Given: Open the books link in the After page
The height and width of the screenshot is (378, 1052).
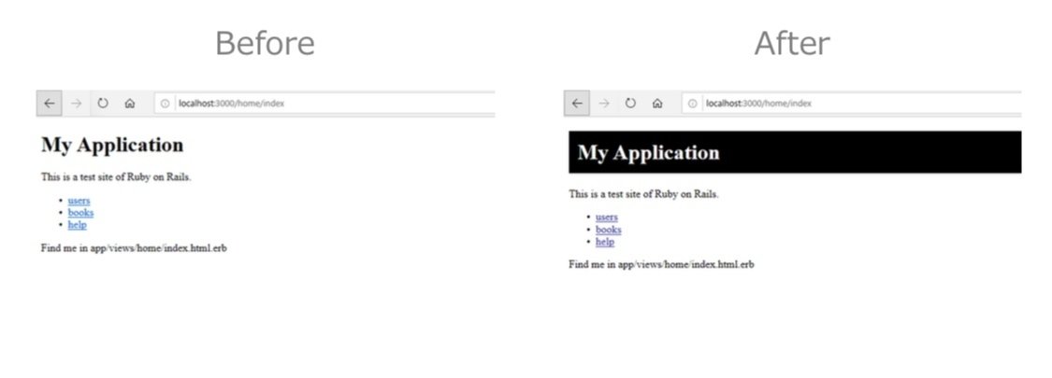Looking at the screenshot, I should tap(609, 230).
